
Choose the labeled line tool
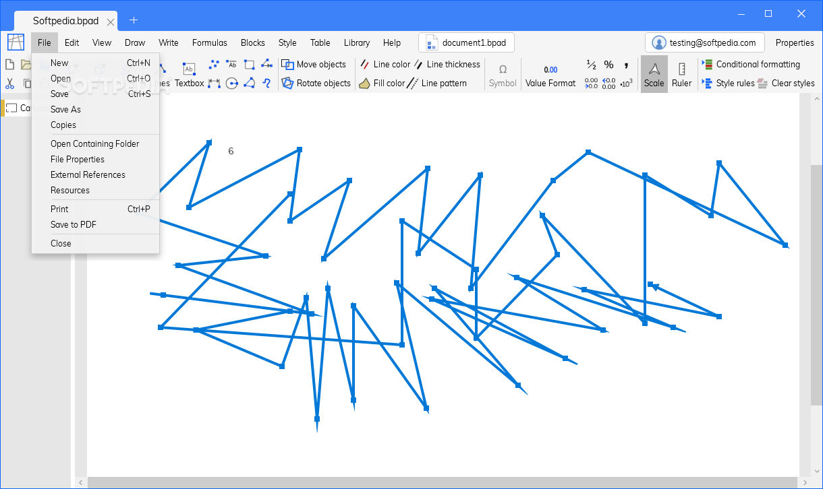point(231,65)
